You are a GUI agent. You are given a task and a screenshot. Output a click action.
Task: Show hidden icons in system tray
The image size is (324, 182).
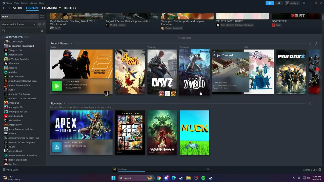tap(294, 178)
